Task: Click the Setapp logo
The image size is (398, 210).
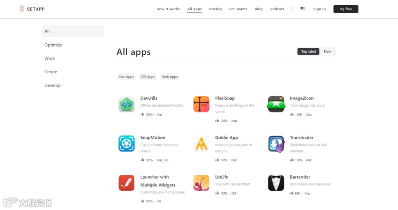Action: [32, 9]
